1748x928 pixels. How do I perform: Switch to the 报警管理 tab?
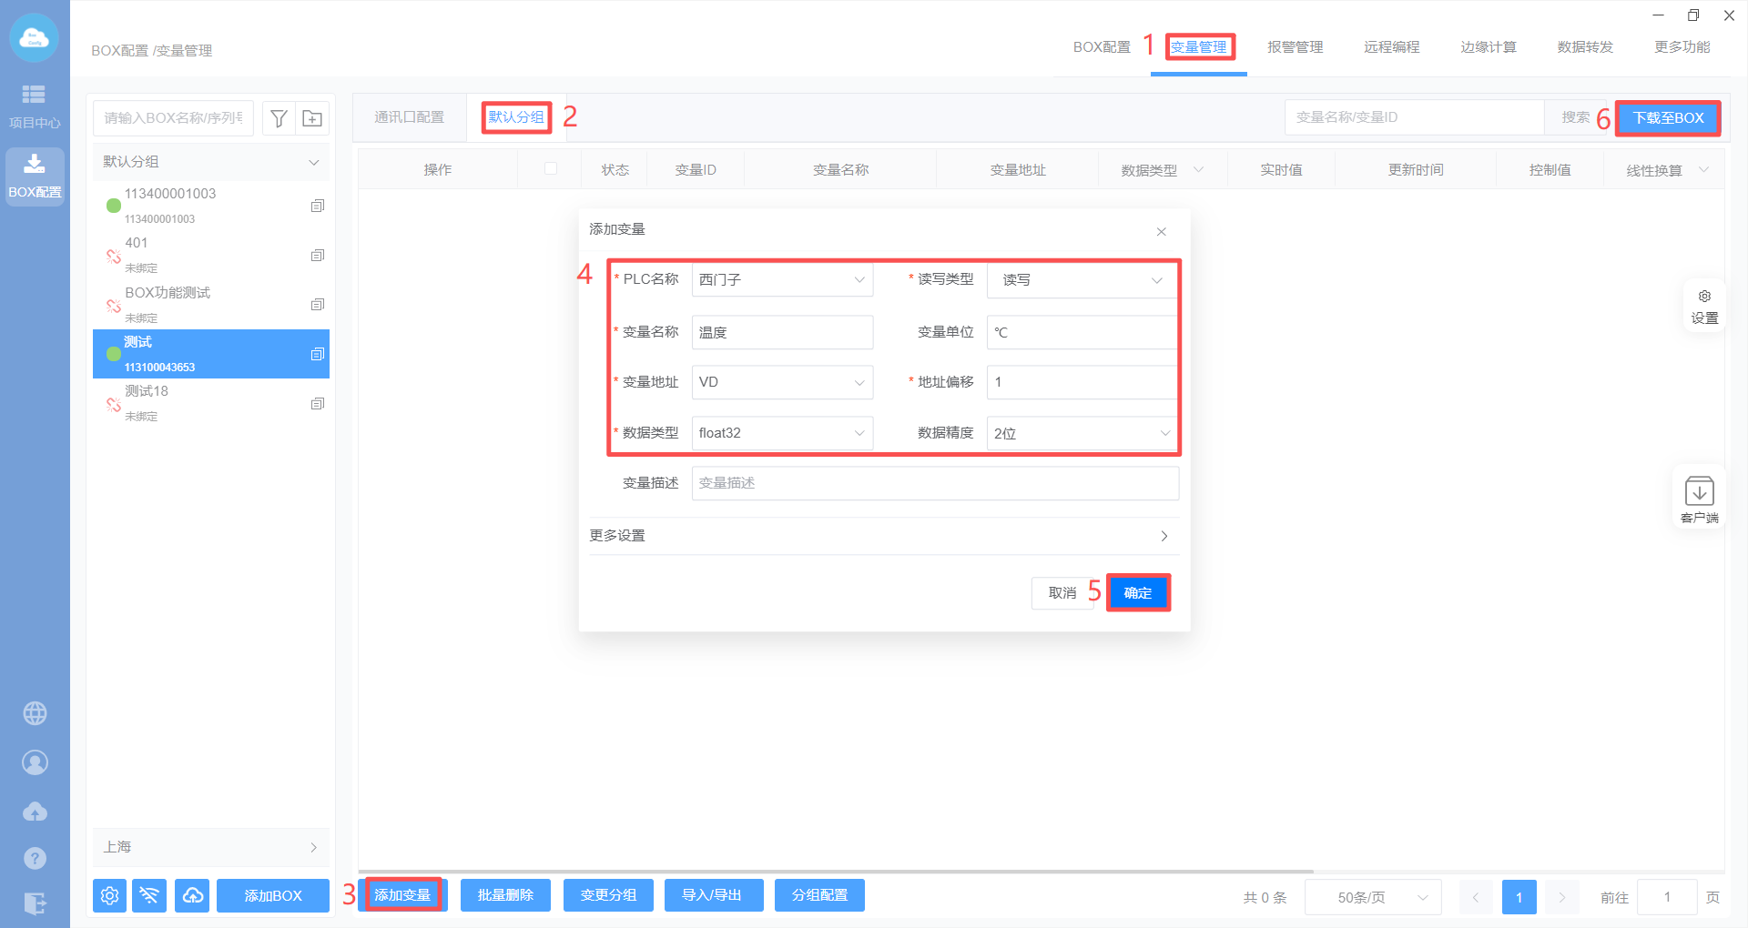[1295, 47]
